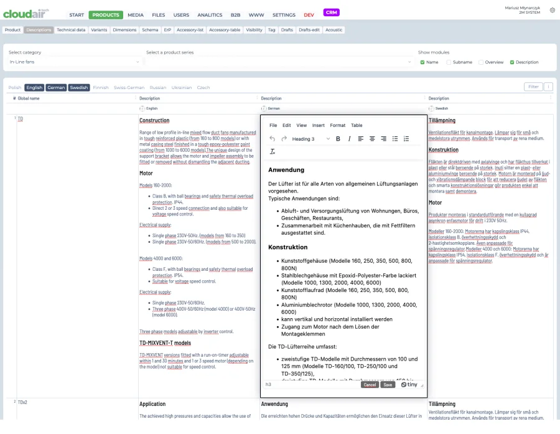
Task: Open the Variants tab
Action: point(99,30)
